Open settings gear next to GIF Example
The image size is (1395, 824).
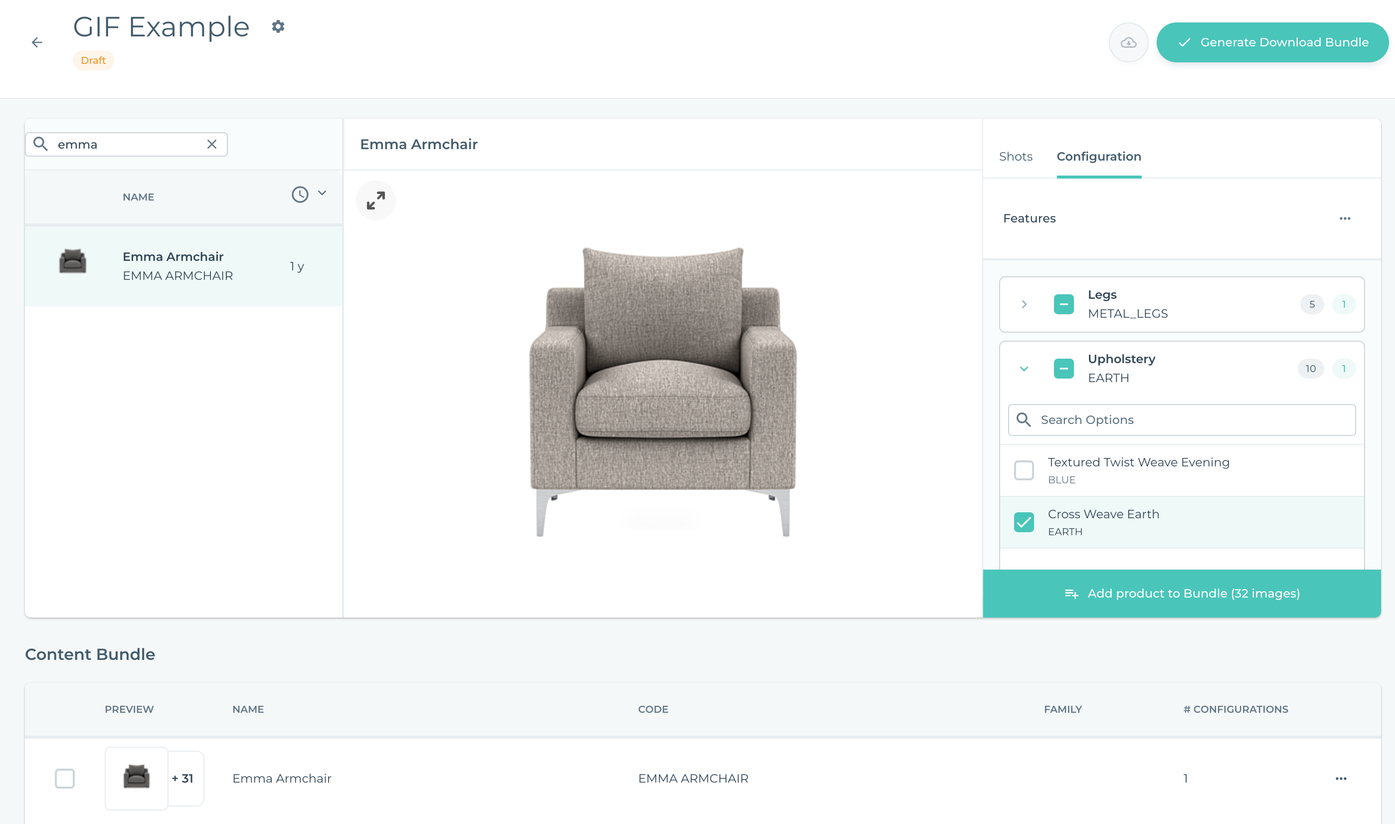tap(278, 26)
